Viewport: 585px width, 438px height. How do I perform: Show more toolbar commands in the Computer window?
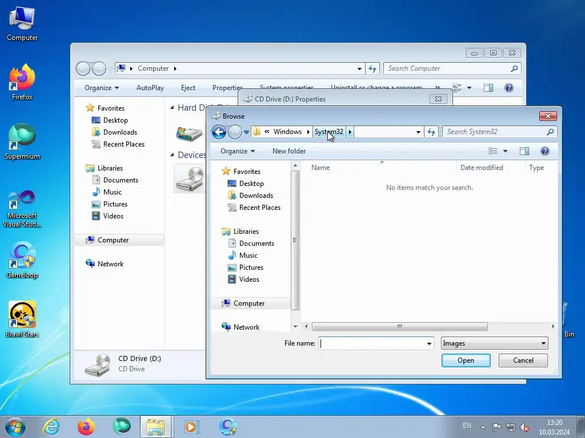point(437,87)
